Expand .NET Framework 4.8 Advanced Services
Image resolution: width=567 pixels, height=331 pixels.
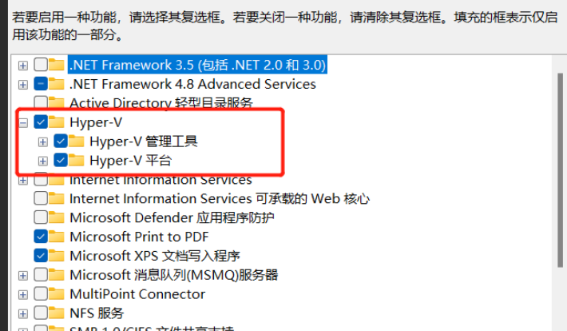coord(23,85)
